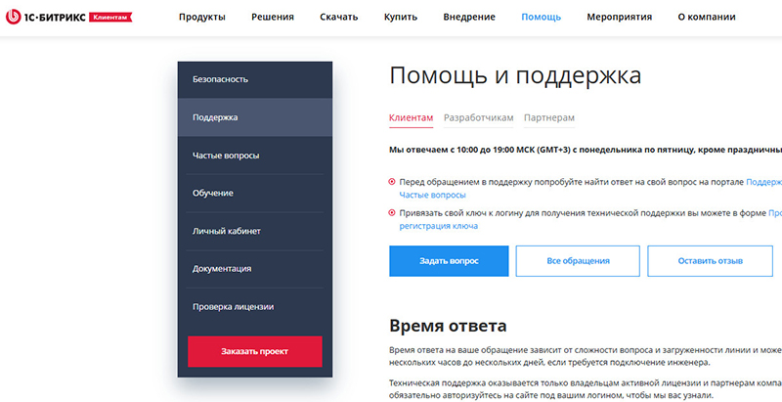Open the Внедрение menu

coord(469,17)
